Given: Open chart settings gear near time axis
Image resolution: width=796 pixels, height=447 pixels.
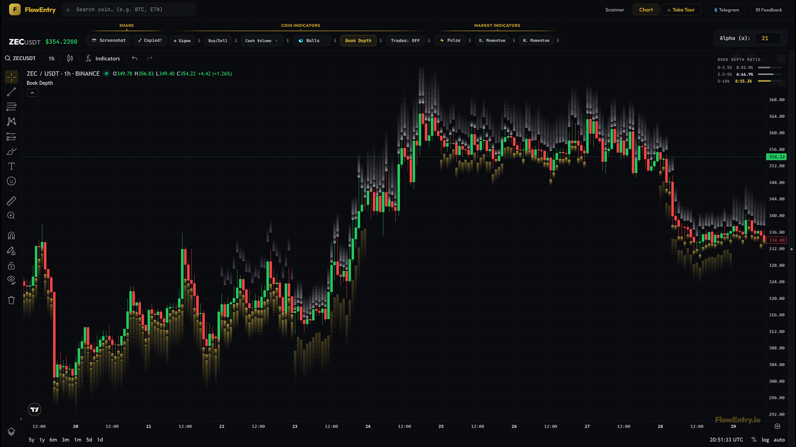Looking at the screenshot, I should coord(777,426).
